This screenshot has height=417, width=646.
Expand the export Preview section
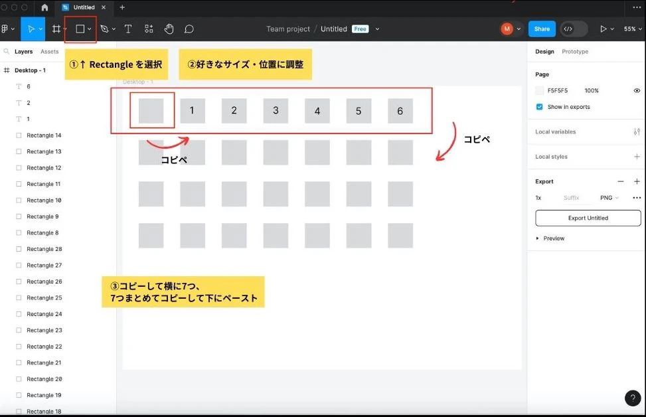(x=550, y=238)
